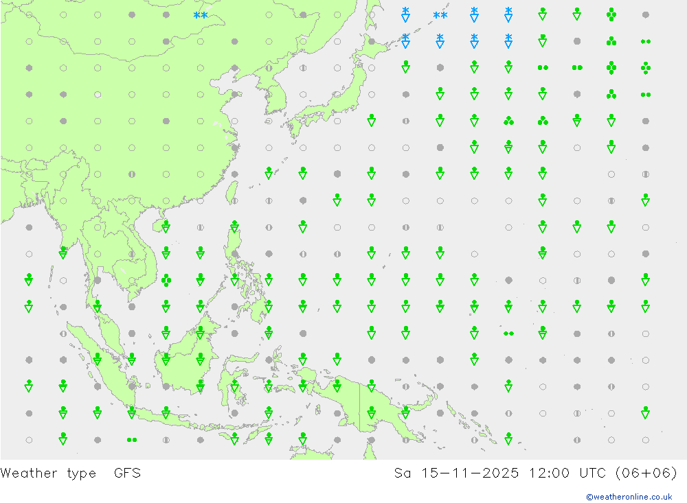This screenshot has height=503, width=687.
Task: Open the weatheronline.co.uk copyright link
Action: pos(629,497)
